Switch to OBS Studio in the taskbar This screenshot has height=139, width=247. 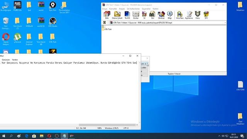tap(57, 136)
